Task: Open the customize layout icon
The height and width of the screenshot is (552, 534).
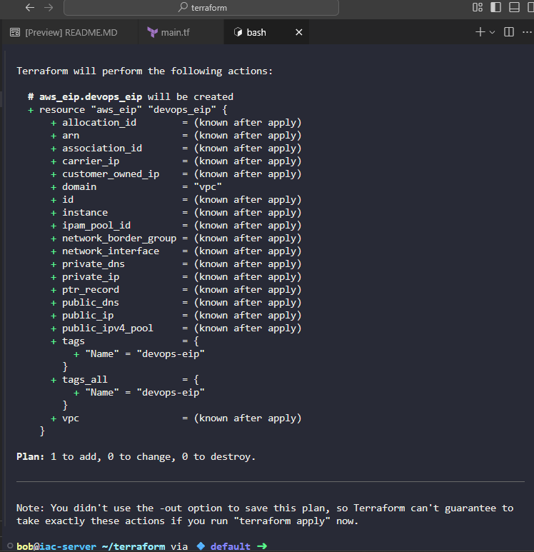Action: [x=478, y=7]
